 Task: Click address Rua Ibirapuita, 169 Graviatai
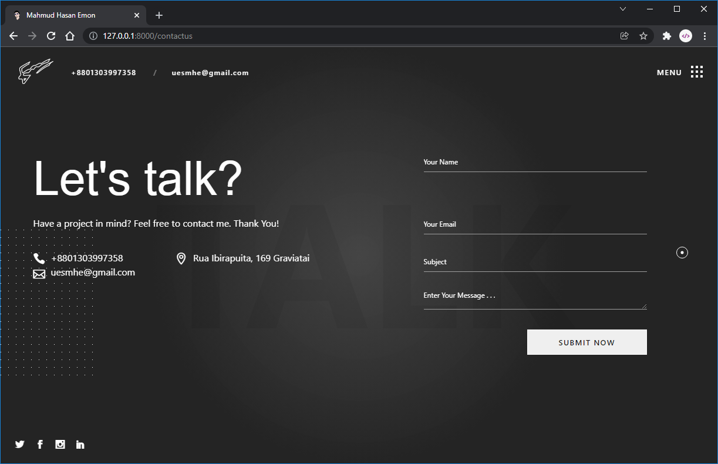coord(251,258)
